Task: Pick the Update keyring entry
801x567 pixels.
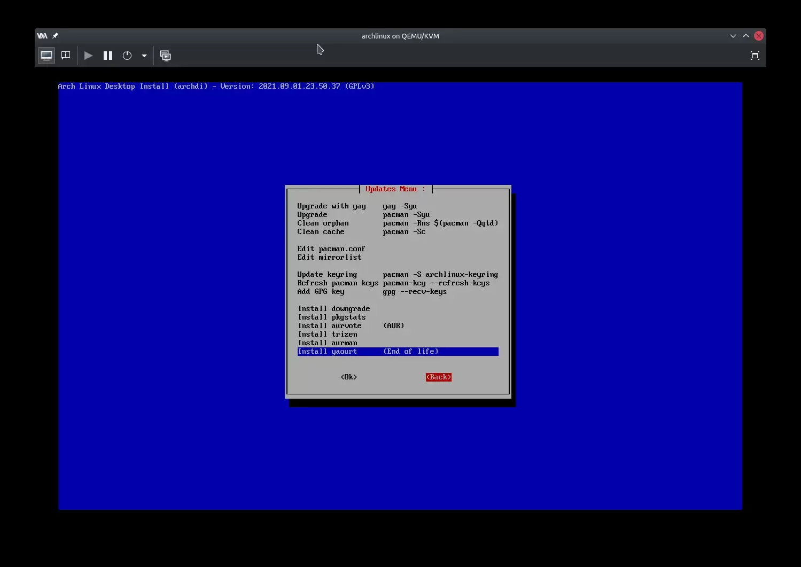Action: (x=327, y=275)
